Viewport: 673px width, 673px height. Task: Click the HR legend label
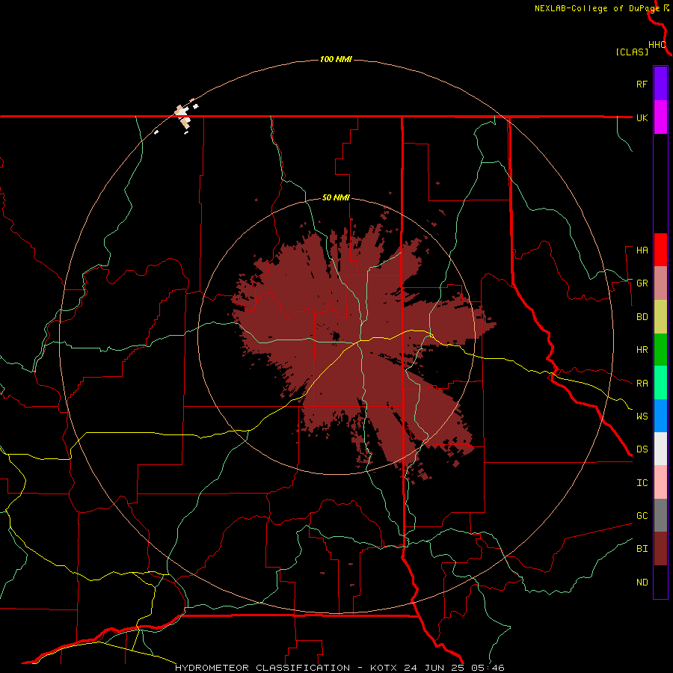pos(642,350)
